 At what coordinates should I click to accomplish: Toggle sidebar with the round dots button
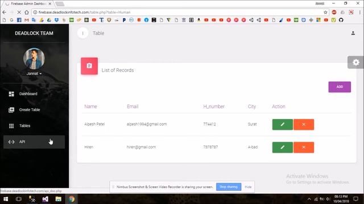[x=82, y=33]
